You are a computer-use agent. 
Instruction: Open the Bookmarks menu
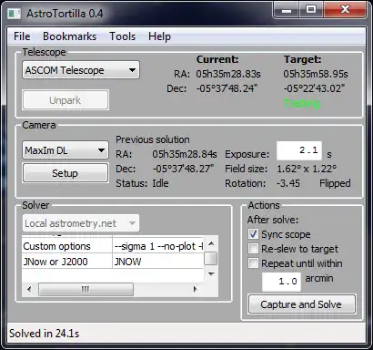coord(69,36)
